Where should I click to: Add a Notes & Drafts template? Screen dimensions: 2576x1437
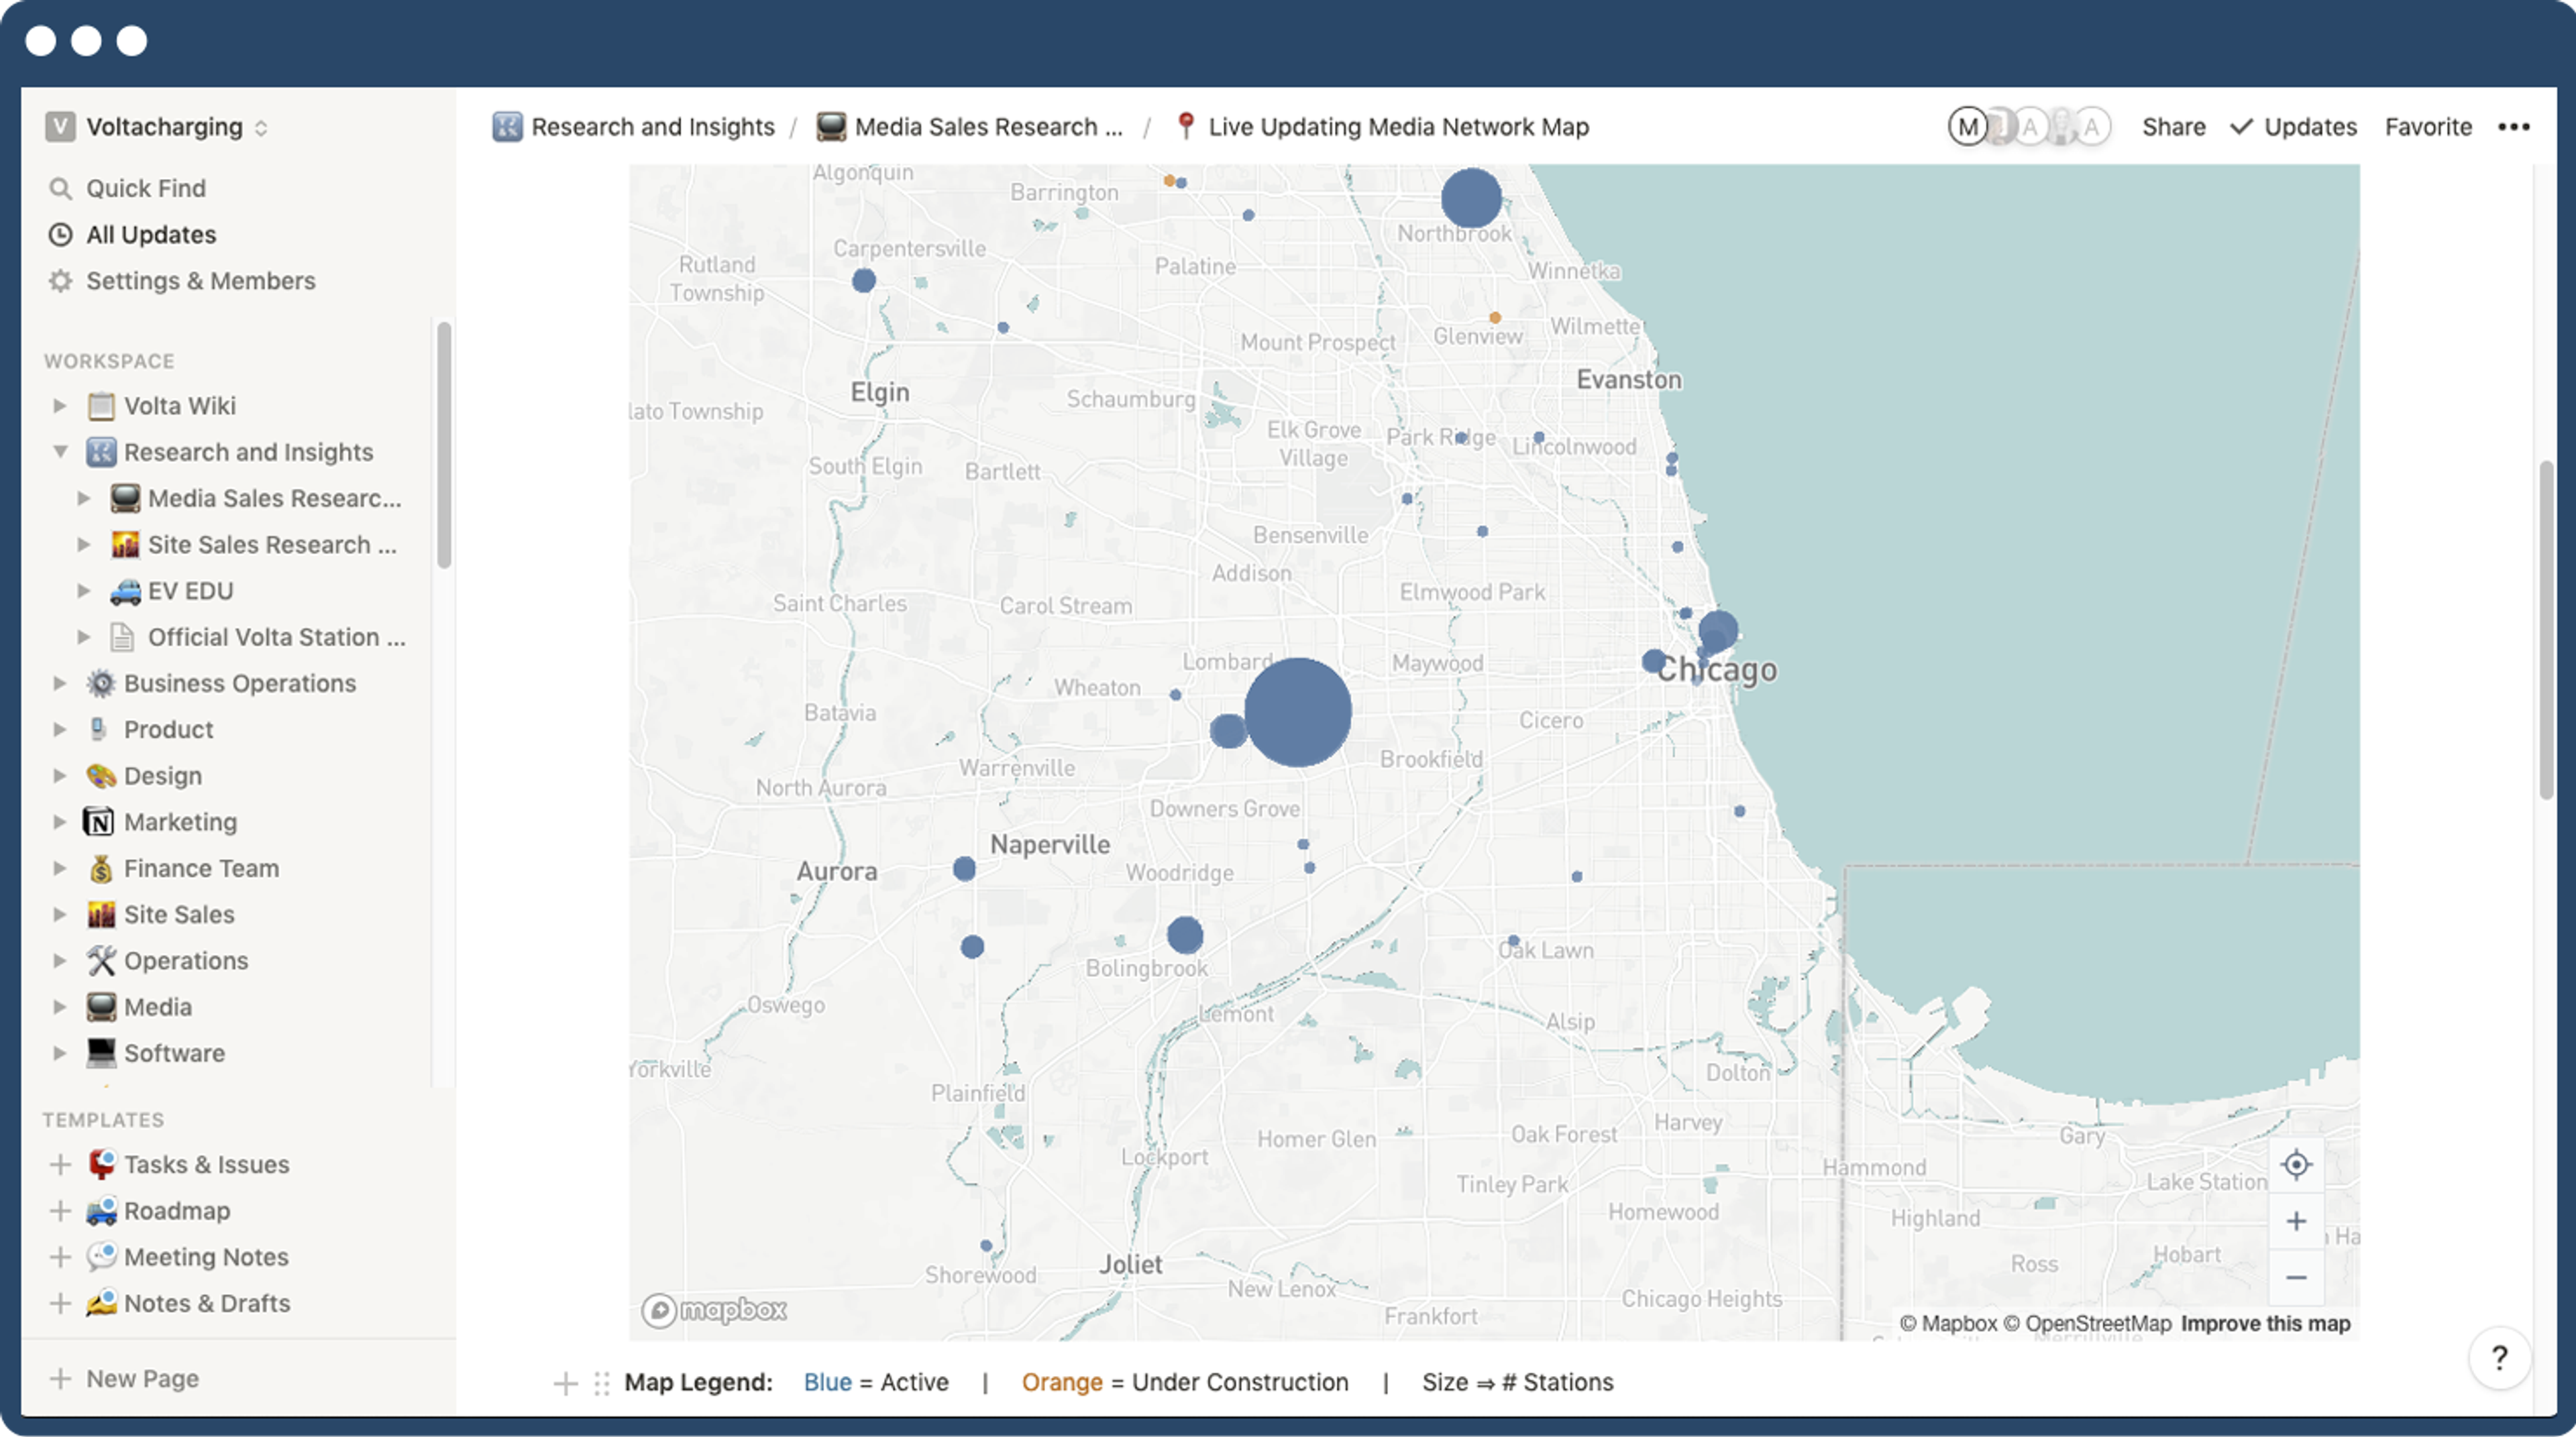click(x=60, y=1303)
